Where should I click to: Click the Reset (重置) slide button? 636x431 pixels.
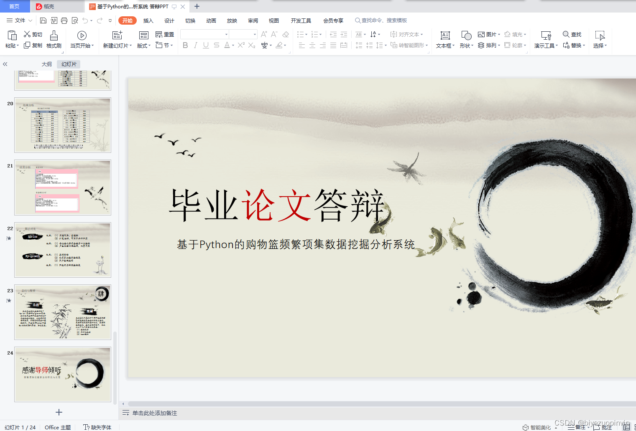coord(165,34)
